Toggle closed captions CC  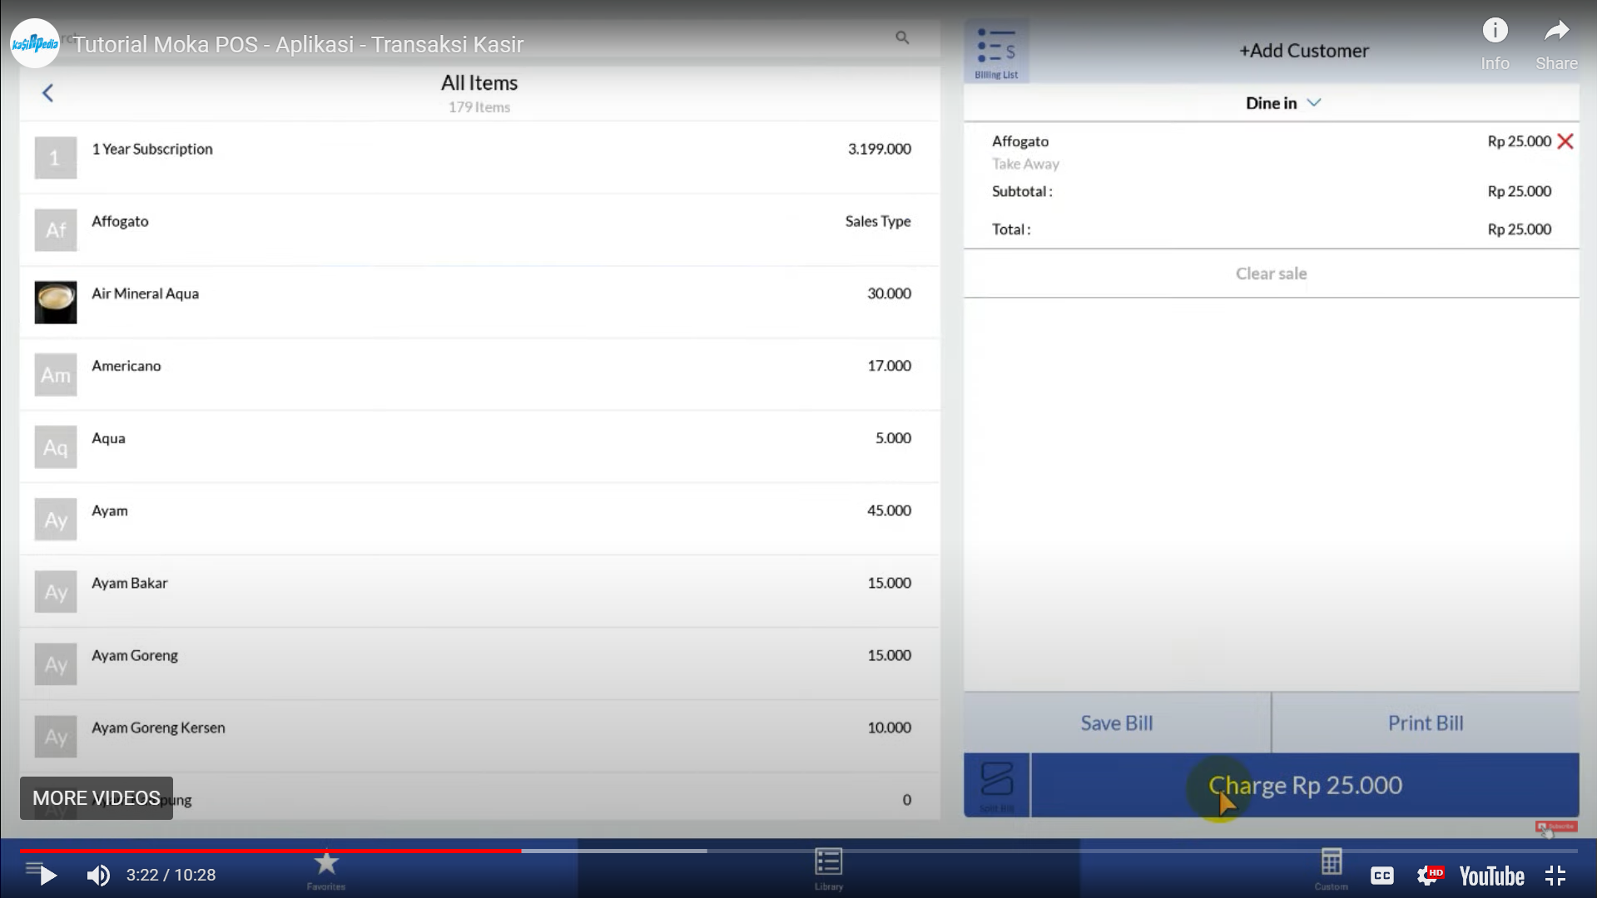[1382, 876]
